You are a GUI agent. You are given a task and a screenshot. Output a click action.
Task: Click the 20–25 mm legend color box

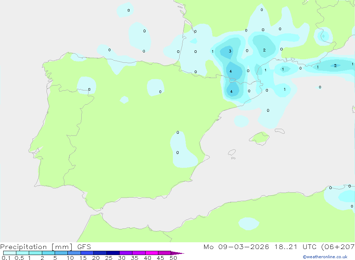click(100, 253)
